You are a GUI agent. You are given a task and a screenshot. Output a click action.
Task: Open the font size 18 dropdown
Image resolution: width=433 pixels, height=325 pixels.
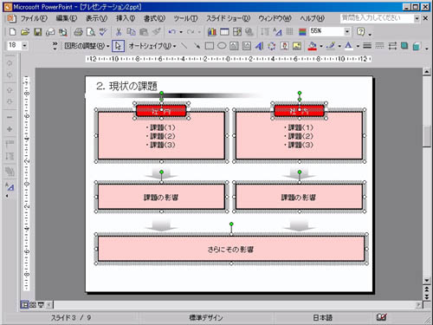[x=24, y=45]
